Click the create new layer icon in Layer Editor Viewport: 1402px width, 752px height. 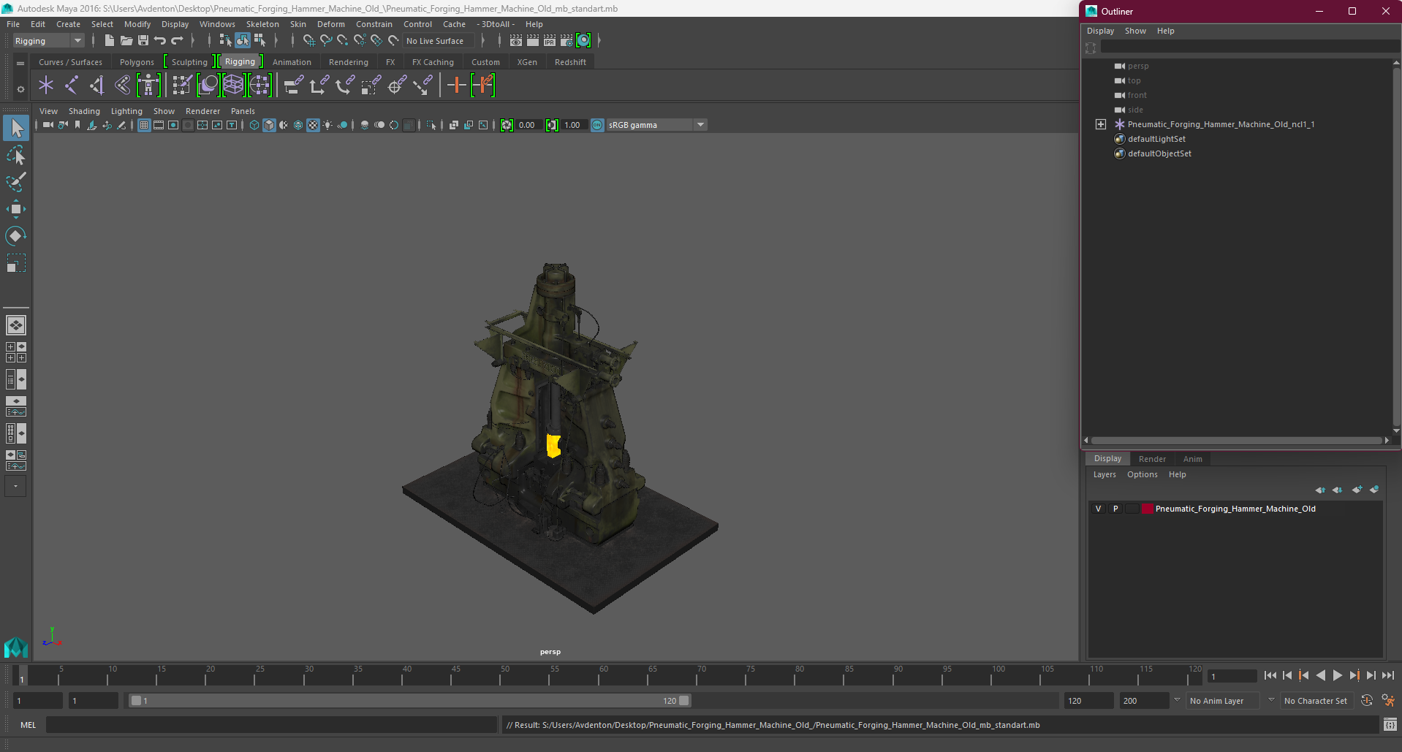point(1357,490)
